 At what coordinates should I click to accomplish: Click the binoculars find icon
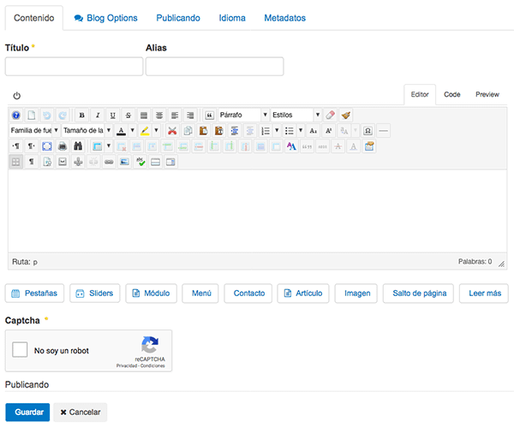click(78, 146)
